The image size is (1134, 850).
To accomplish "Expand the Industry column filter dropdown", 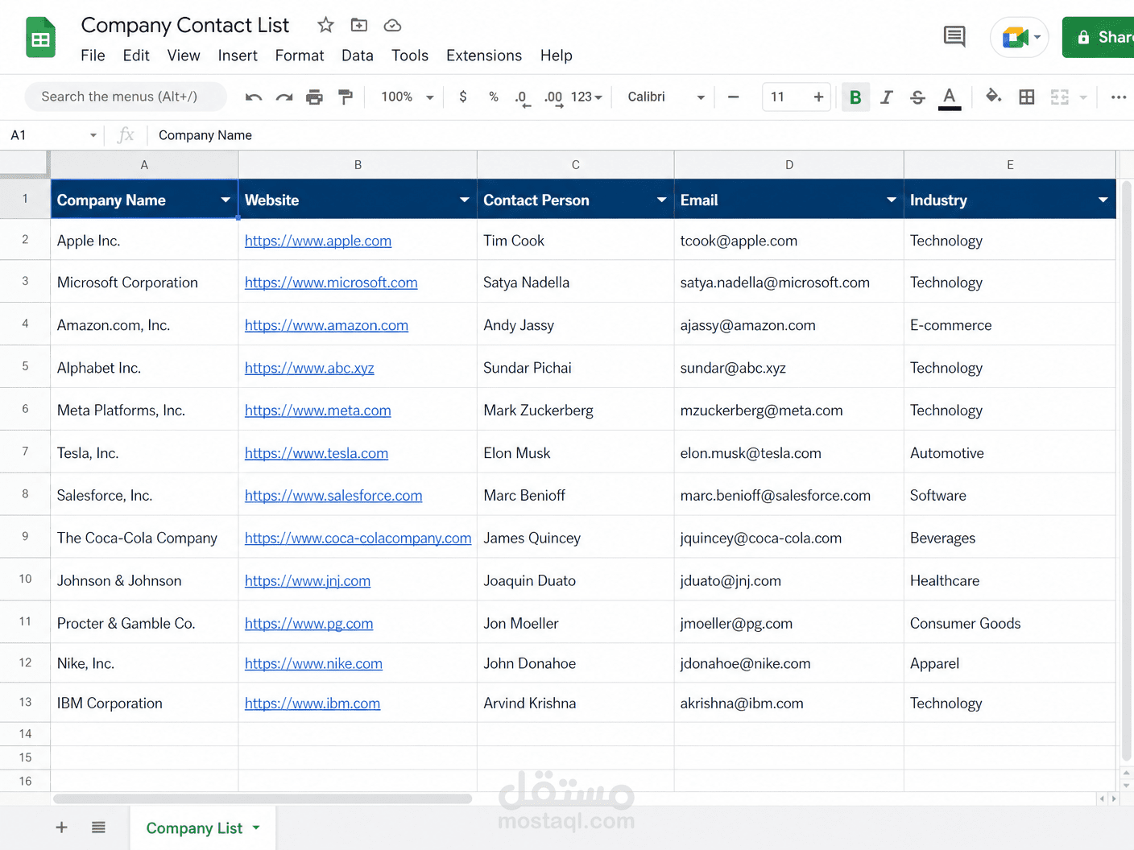I will pos(1103,200).
